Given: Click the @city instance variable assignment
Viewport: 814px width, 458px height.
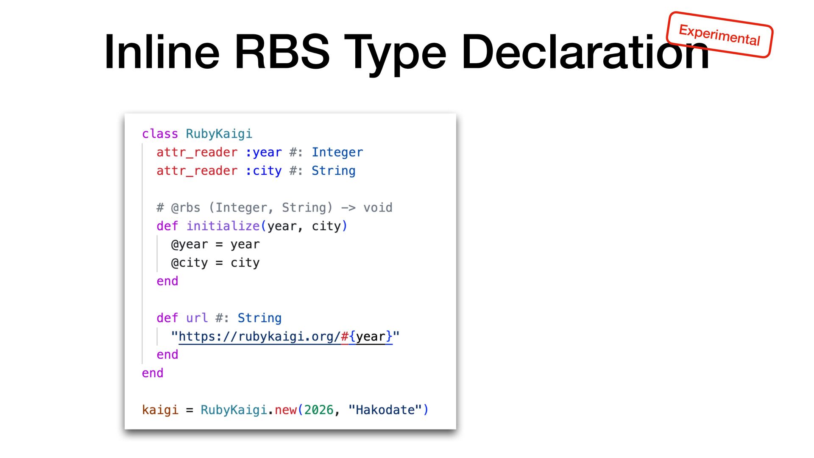Looking at the screenshot, I should pyautogui.click(x=215, y=263).
